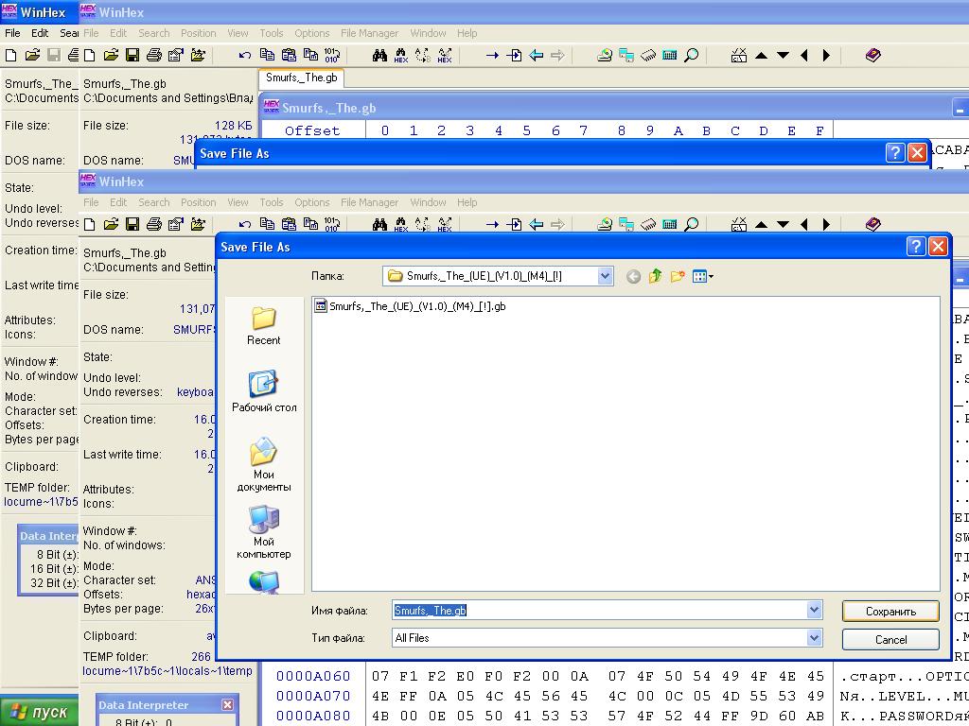Click Go To Offset arrow in top toolbar
The image size is (969, 726).
(492, 56)
